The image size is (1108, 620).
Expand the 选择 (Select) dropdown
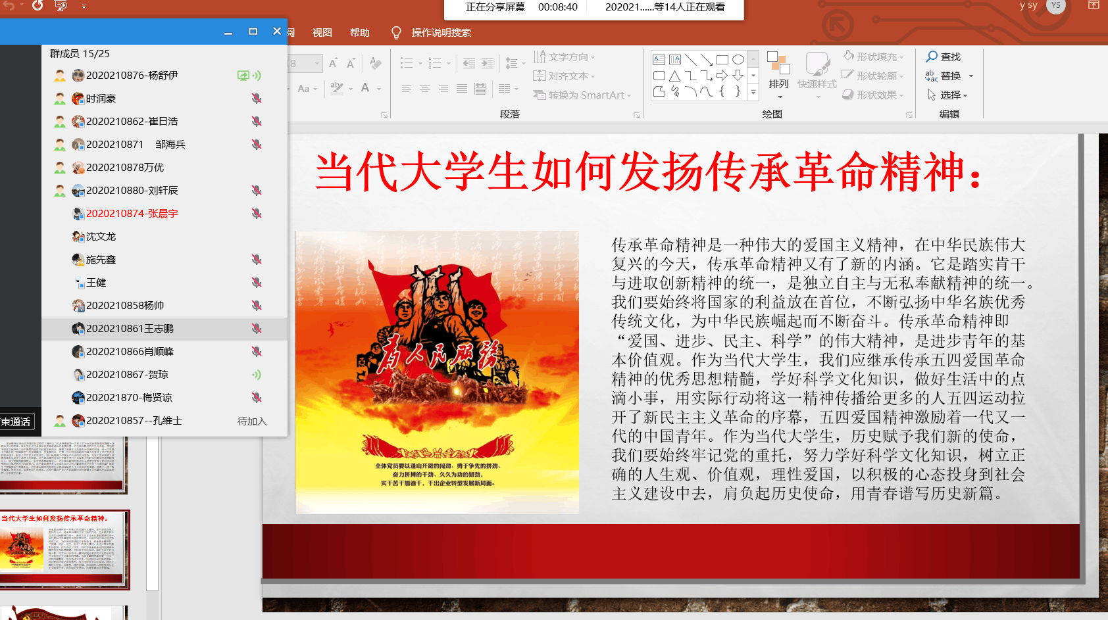click(947, 95)
